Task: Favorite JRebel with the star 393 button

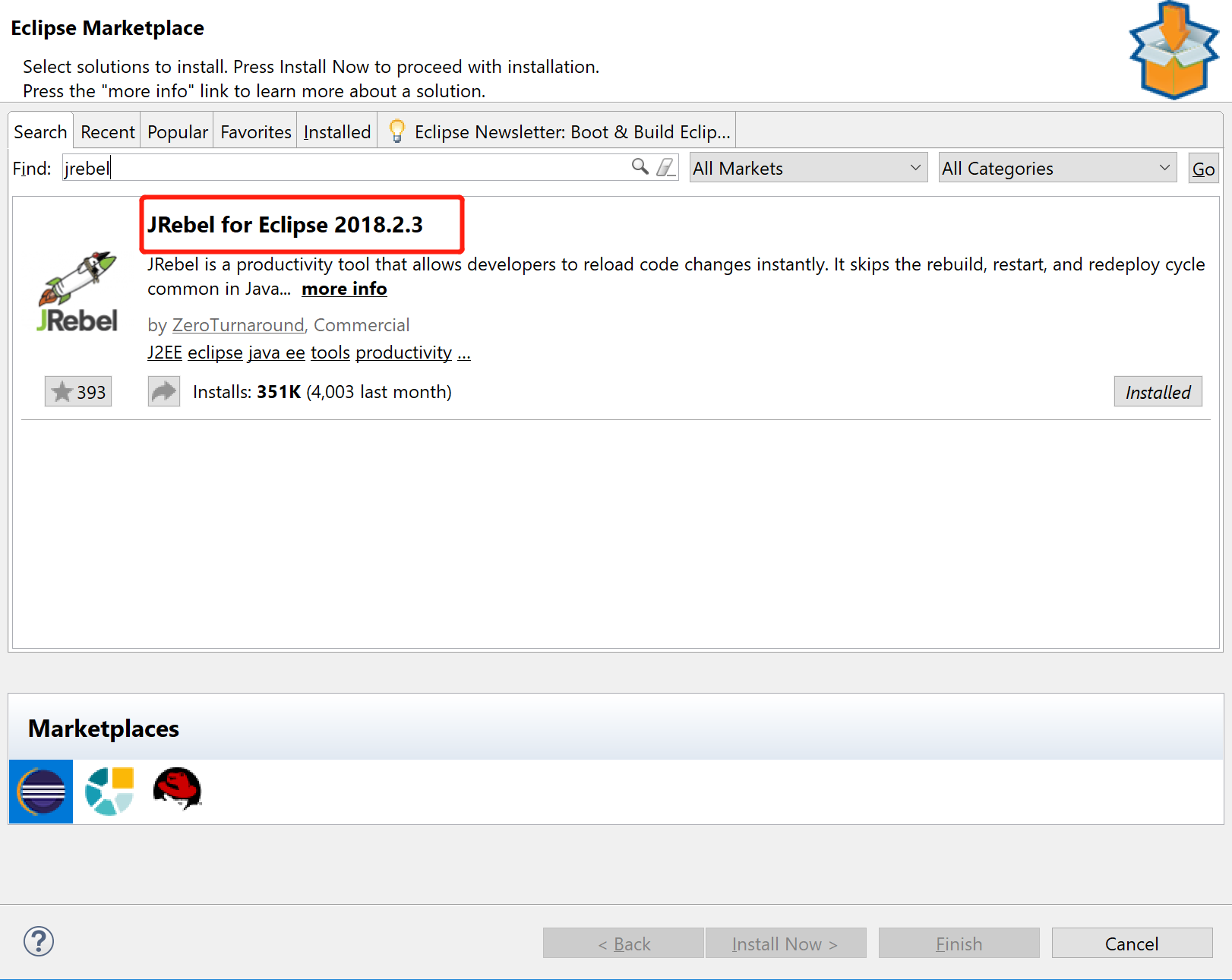Action: pyautogui.click(x=78, y=391)
